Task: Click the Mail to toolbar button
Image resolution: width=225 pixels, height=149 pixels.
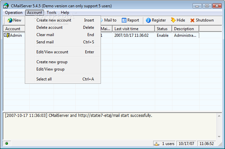Action: tap(109, 20)
